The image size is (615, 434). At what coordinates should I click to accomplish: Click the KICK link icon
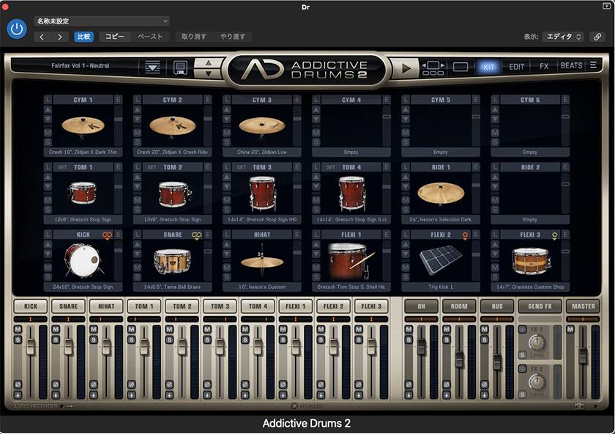107,235
